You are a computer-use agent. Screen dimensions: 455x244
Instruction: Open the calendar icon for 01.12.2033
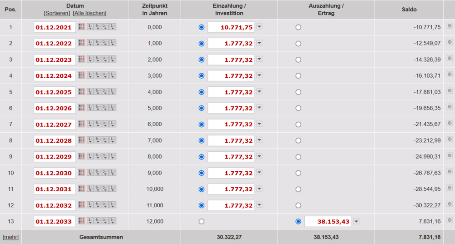pos(82,222)
